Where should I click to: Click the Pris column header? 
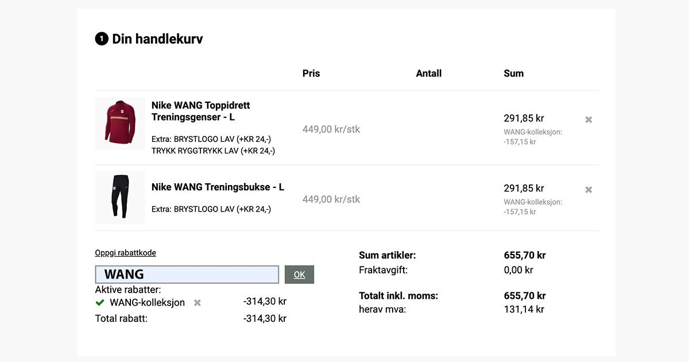311,74
